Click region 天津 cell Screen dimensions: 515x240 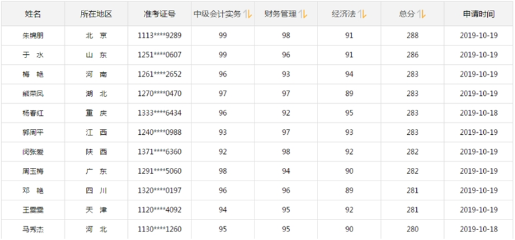pyautogui.click(x=96, y=210)
